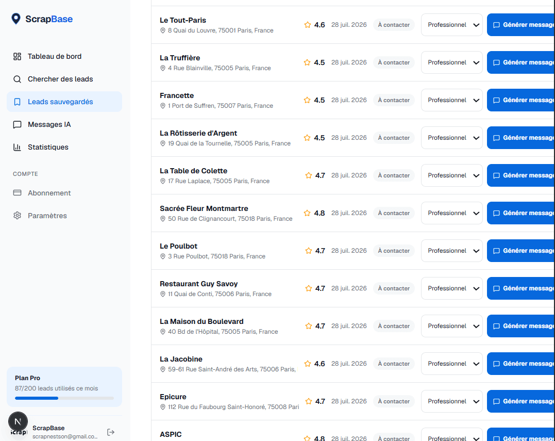
Task: Click the star icon for La Table de Colette
Action: point(309,175)
